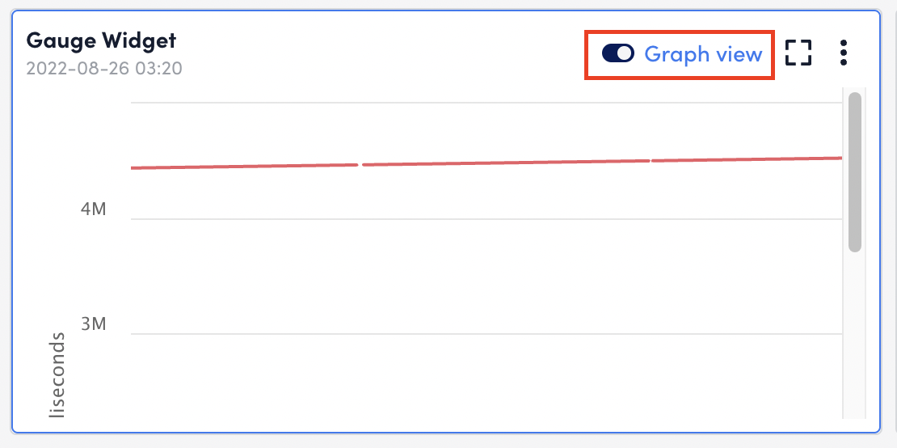Open the widget in fullscreen mode
This screenshot has width=897, height=448.
(798, 53)
